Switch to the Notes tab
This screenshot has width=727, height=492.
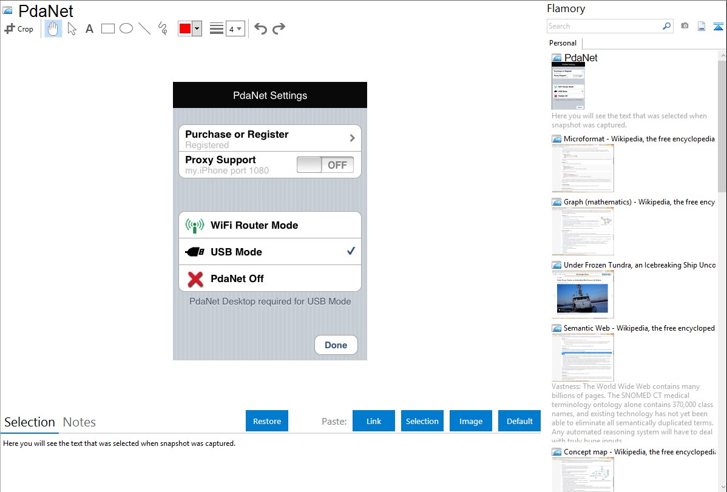(x=79, y=422)
